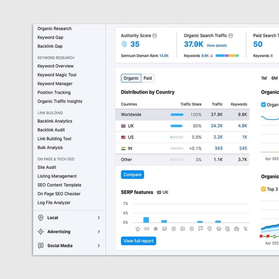The image size is (279, 279).
Task: Click the red down arrow beside Keywords 9.8K
Action: (x=211, y=56)
